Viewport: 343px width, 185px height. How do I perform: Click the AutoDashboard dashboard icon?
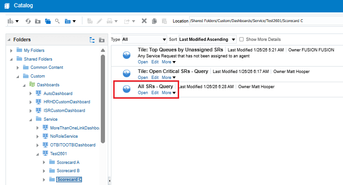pos(39,93)
